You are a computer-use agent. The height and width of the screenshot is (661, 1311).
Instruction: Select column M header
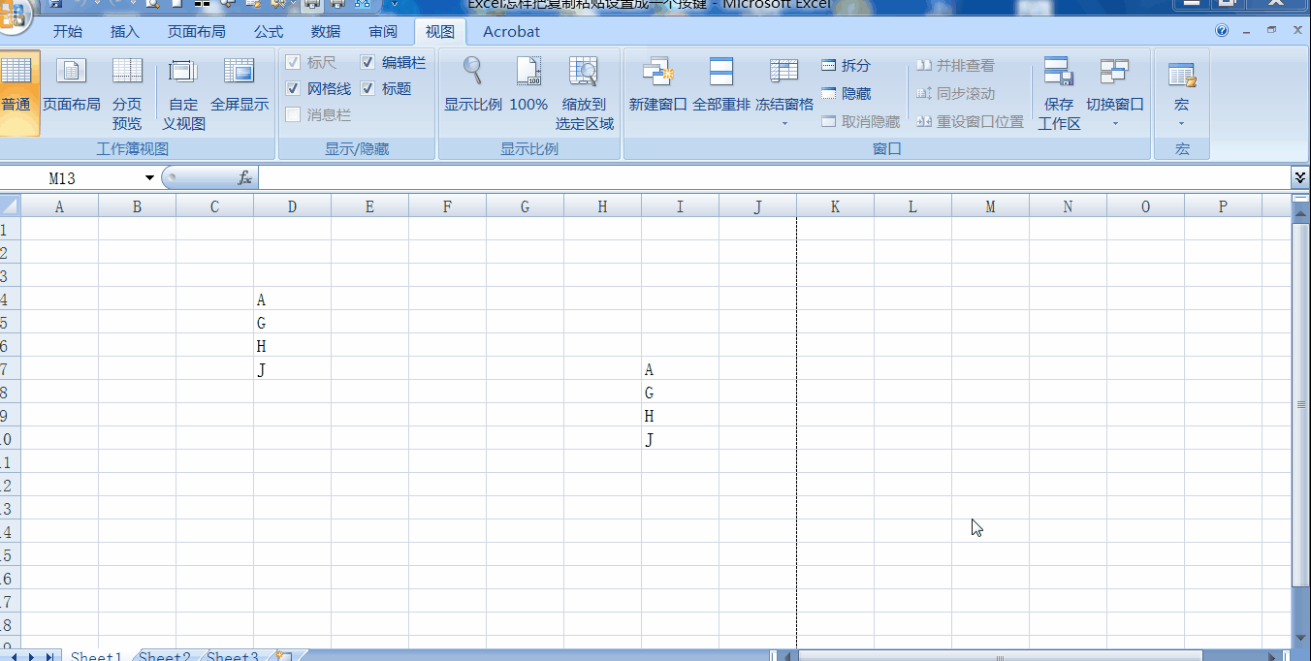990,205
